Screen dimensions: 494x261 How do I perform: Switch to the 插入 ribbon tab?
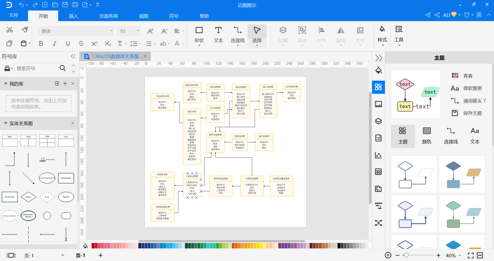coord(73,16)
